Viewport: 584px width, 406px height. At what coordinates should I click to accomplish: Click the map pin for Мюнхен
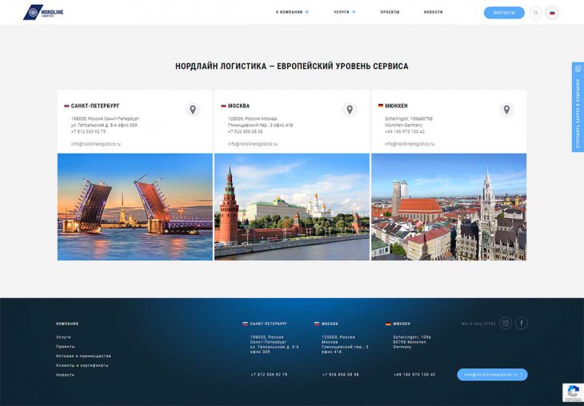tap(506, 110)
